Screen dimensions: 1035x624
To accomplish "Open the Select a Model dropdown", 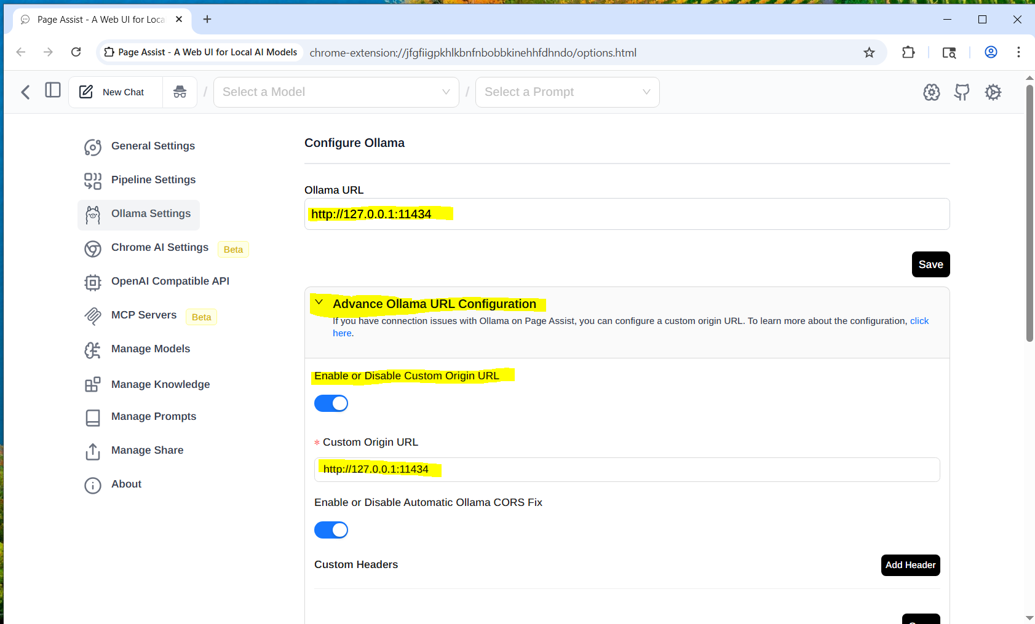I will click(x=336, y=92).
